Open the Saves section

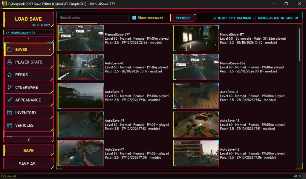click(x=28, y=50)
